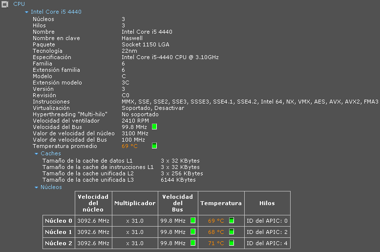Image resolution: width=380 pixels, height=252 pixels.
Task: Collapse the Caches section arrow
Action: pos(36,154)
